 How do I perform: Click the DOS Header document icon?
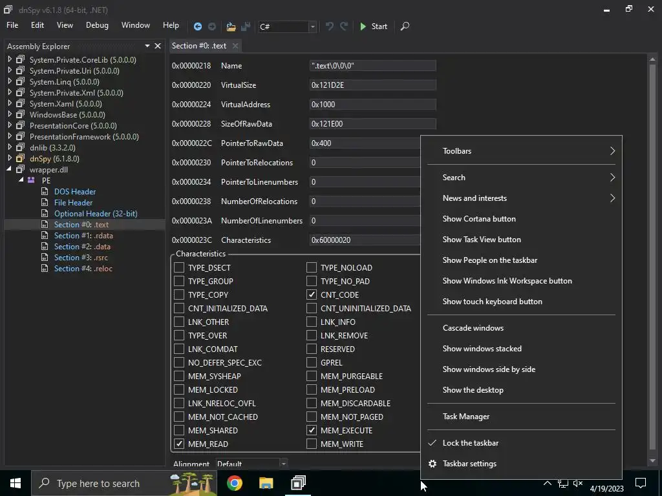pos(45,191)
